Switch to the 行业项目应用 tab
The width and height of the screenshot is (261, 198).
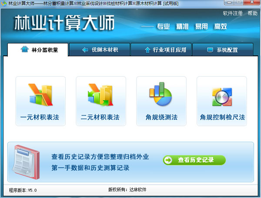pos(161,50)
